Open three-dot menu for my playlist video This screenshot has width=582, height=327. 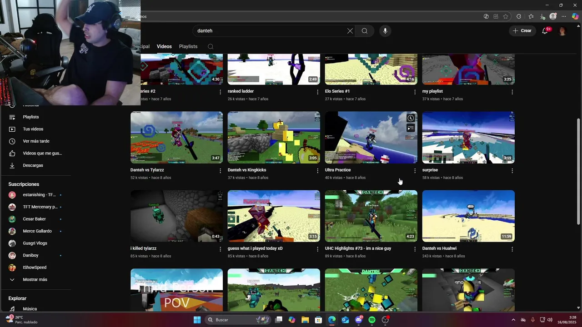click(512, 92)
